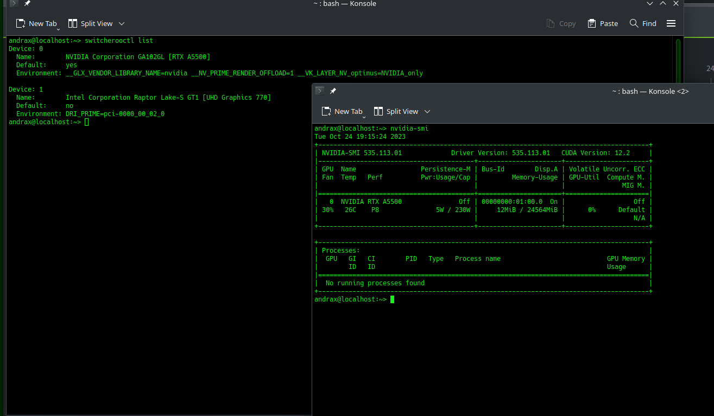Click New Tab in the Konsole <2> window
This screenshot has height=416, width=714.
click(342, 111)
